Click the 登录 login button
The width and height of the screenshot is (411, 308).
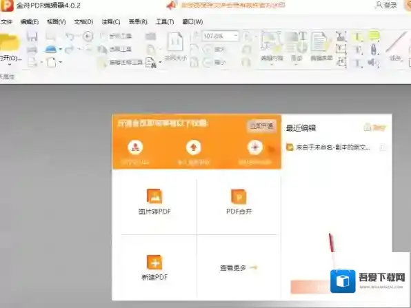(387, 5)
